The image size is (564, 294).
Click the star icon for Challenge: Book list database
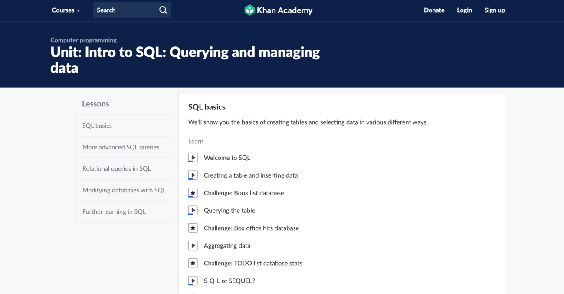pos(193,192)
